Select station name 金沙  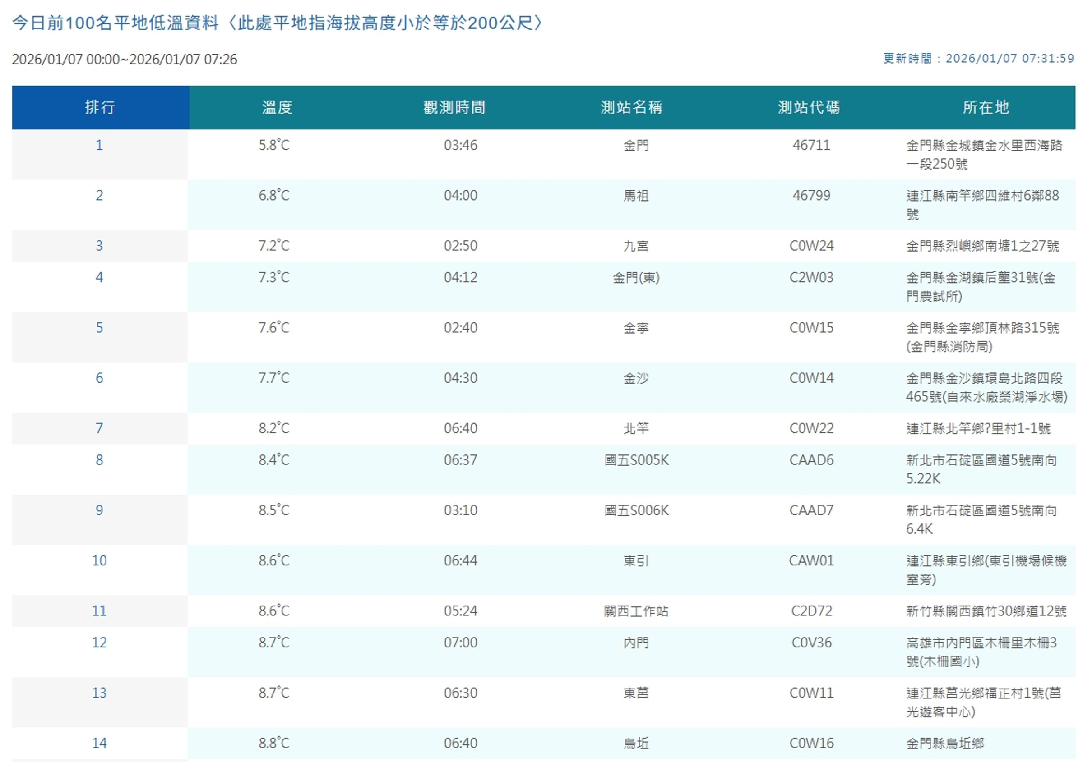[636, 378]
